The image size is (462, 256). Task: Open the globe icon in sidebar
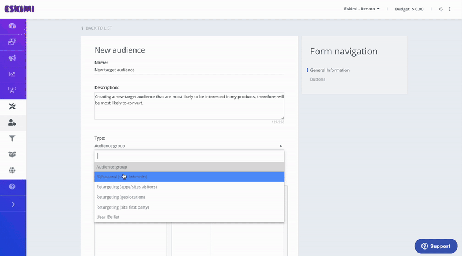[12, 170]
